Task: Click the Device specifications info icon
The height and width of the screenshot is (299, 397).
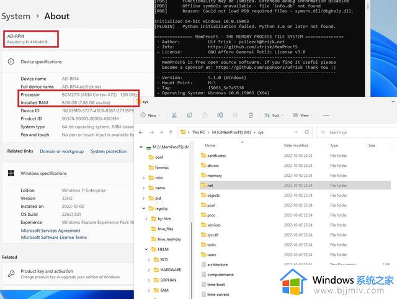Action: pyautogui.click(x=11, y=61)
